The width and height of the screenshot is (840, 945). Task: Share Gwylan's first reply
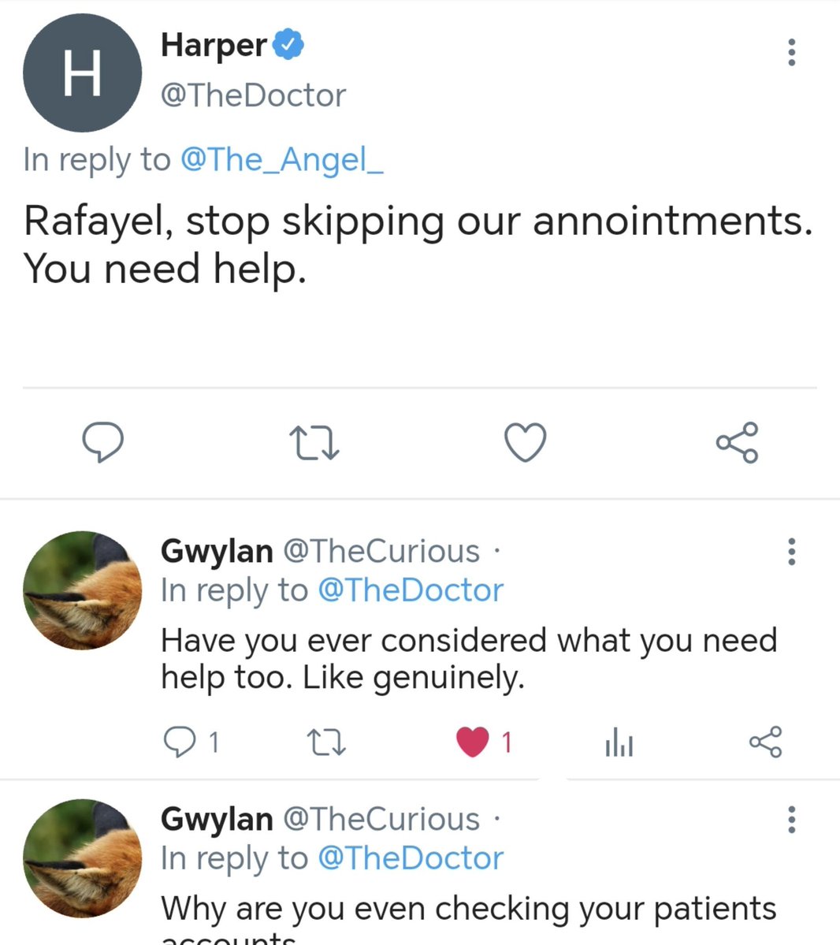[765, 742]
